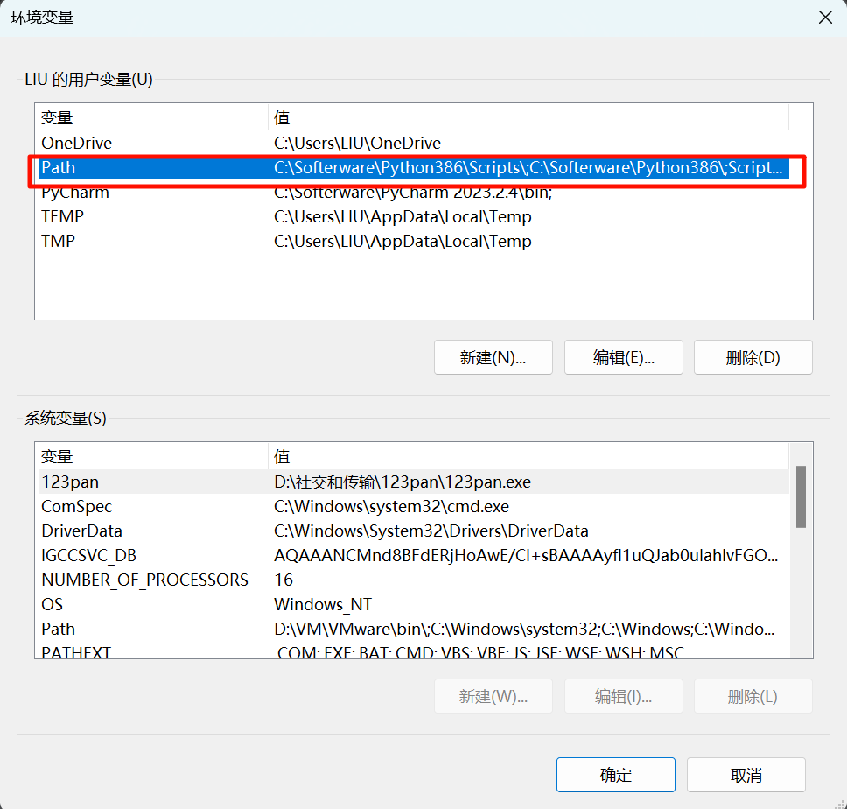Click the user variables 删除(D) button
Viewport: 847px width, 809px height.
click(x=752, y=357)
